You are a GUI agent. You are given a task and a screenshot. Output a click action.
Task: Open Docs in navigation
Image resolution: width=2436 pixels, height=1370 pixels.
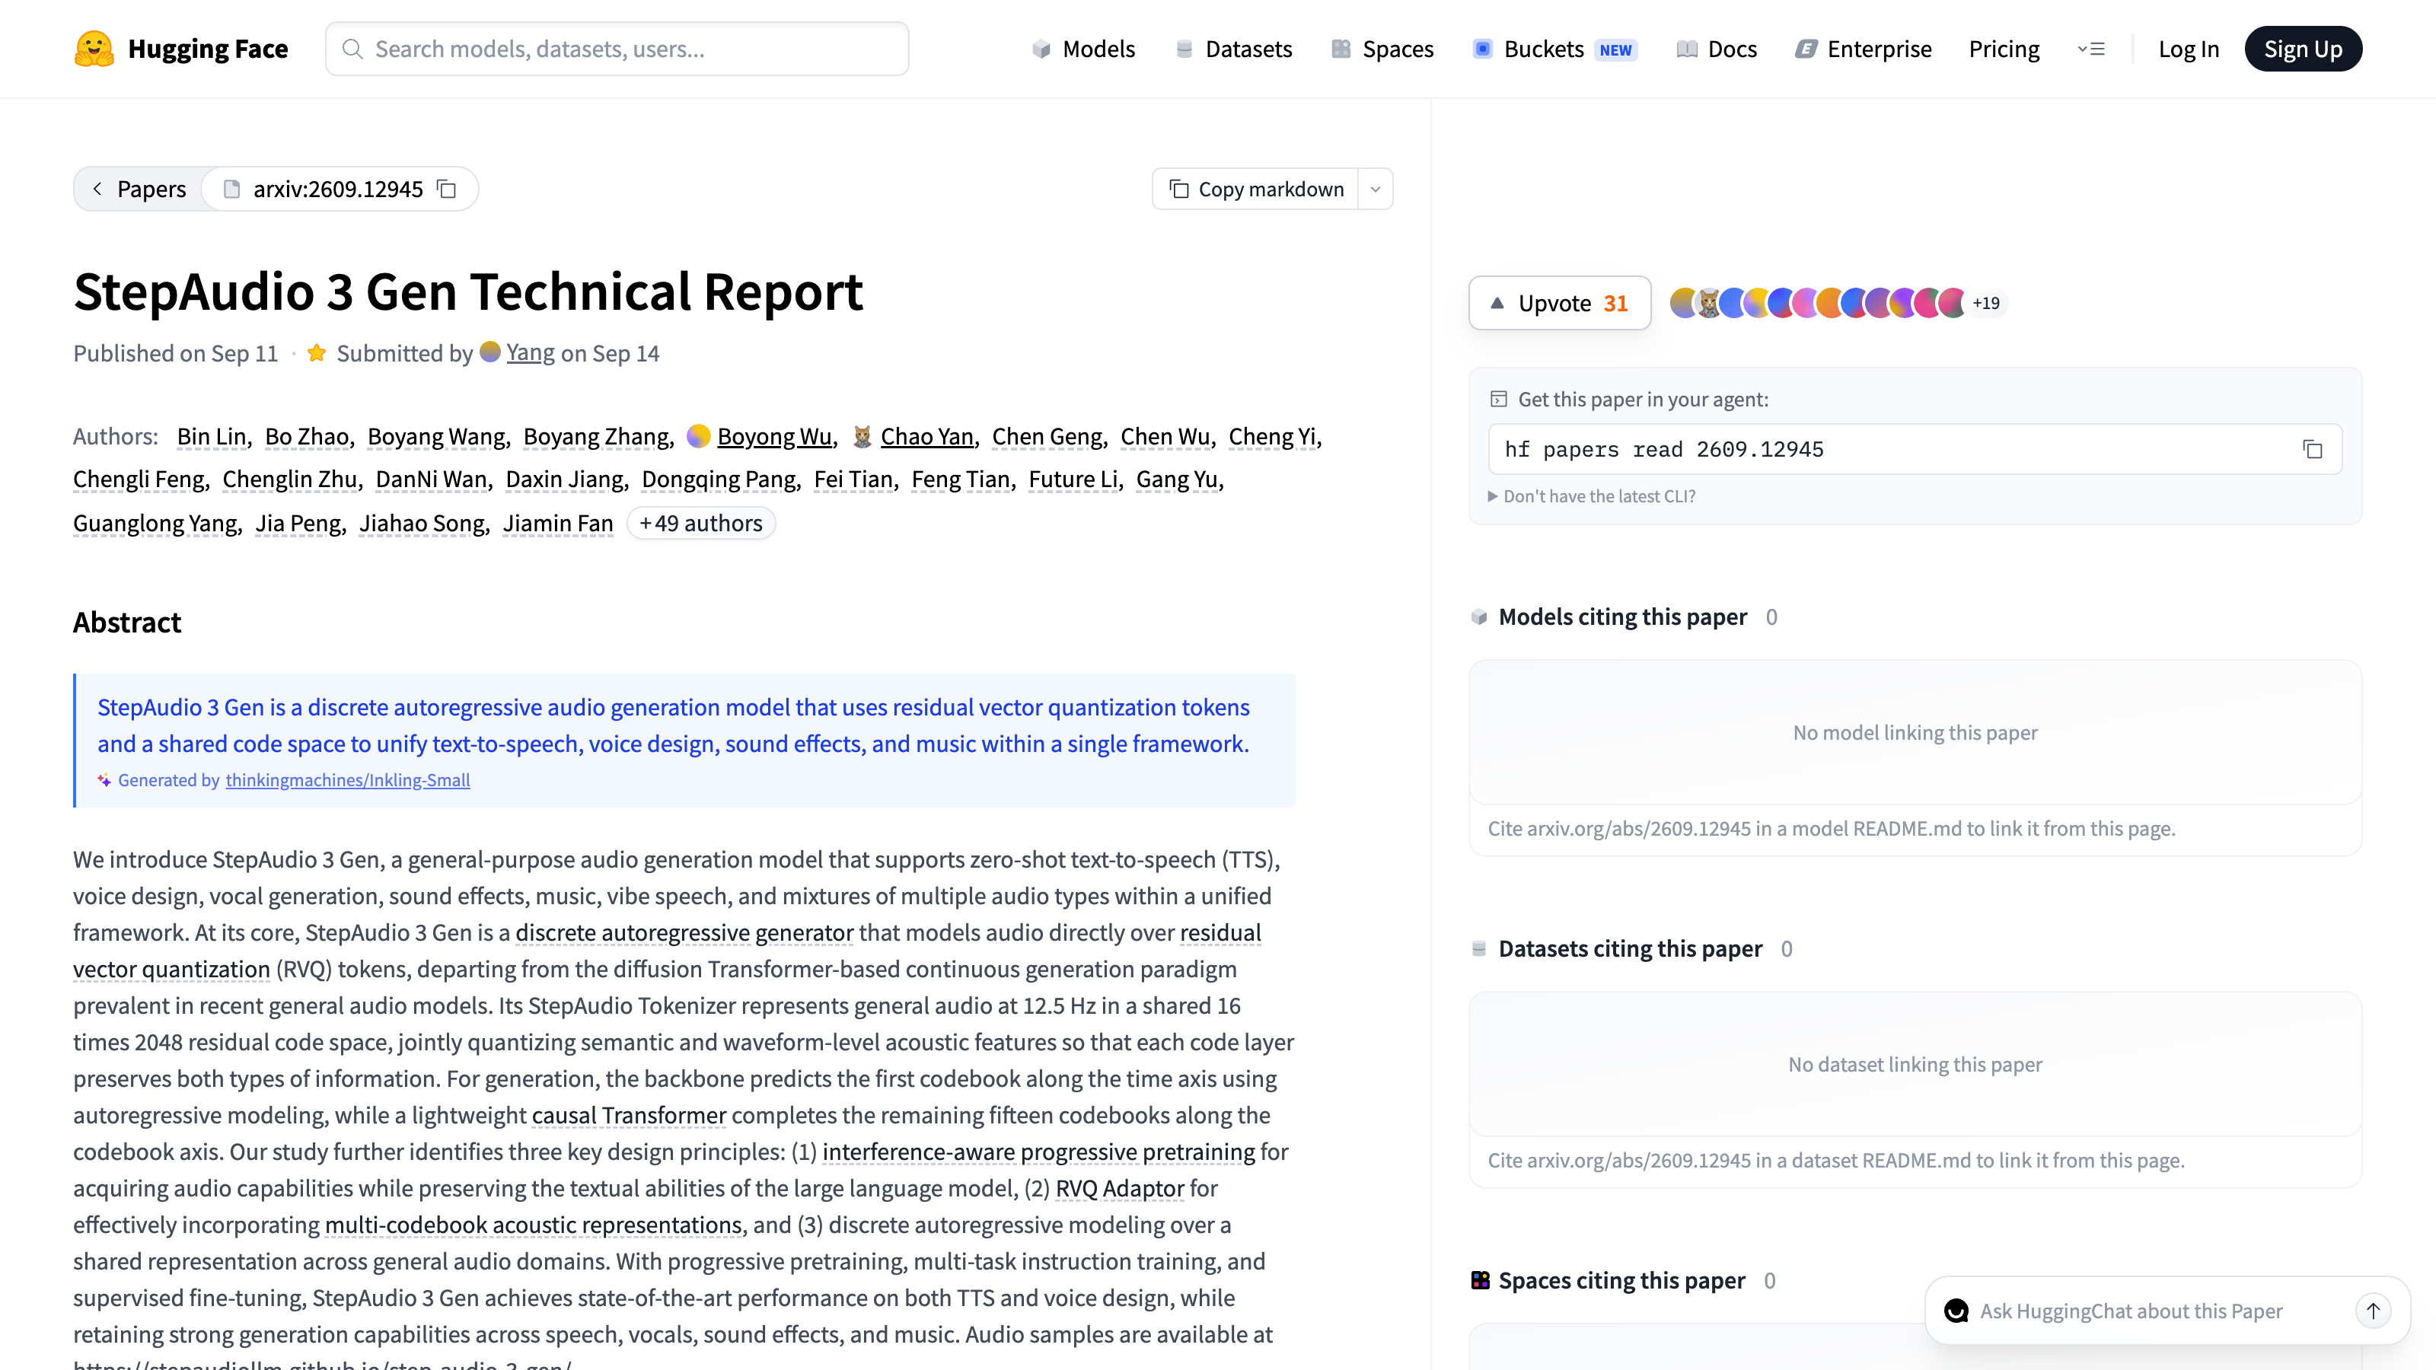[x=1717, y=49]
